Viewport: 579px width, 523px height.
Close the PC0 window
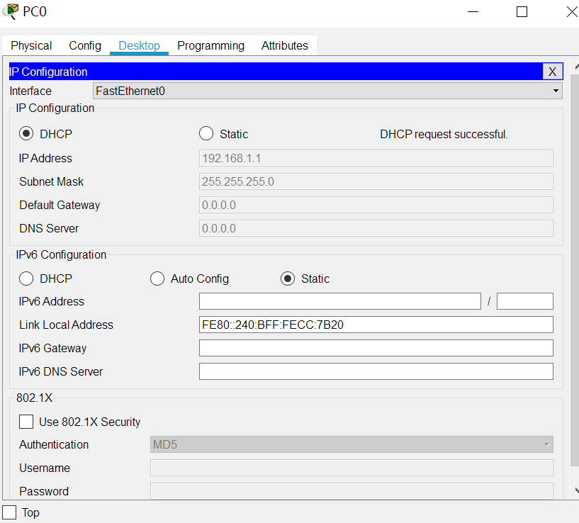[571, 12]
